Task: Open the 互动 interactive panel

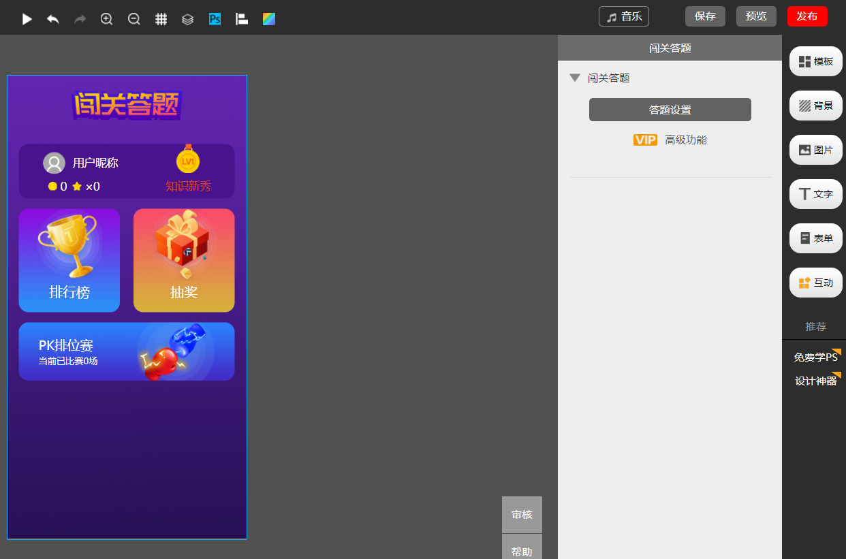Action: 816,283
